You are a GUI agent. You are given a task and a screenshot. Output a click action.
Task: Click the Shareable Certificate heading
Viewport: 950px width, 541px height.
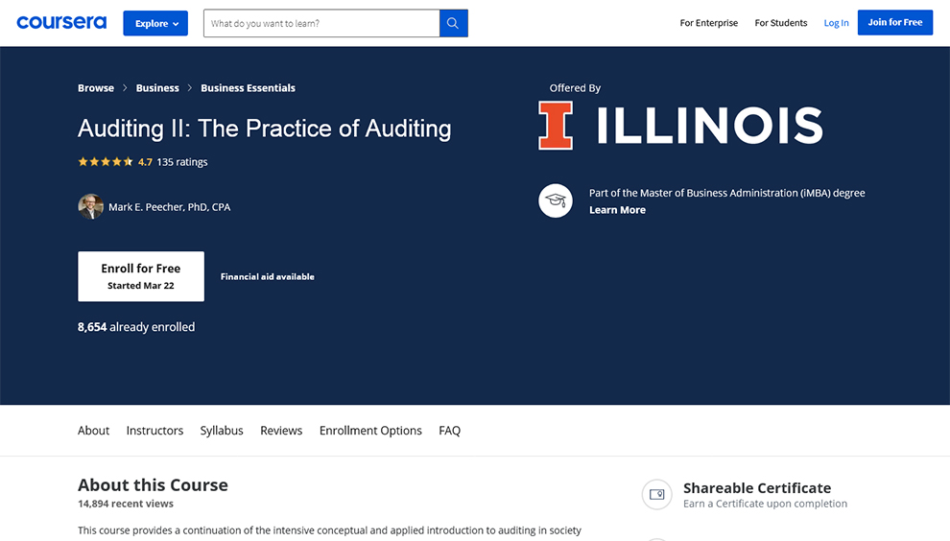tap(757, 487)
